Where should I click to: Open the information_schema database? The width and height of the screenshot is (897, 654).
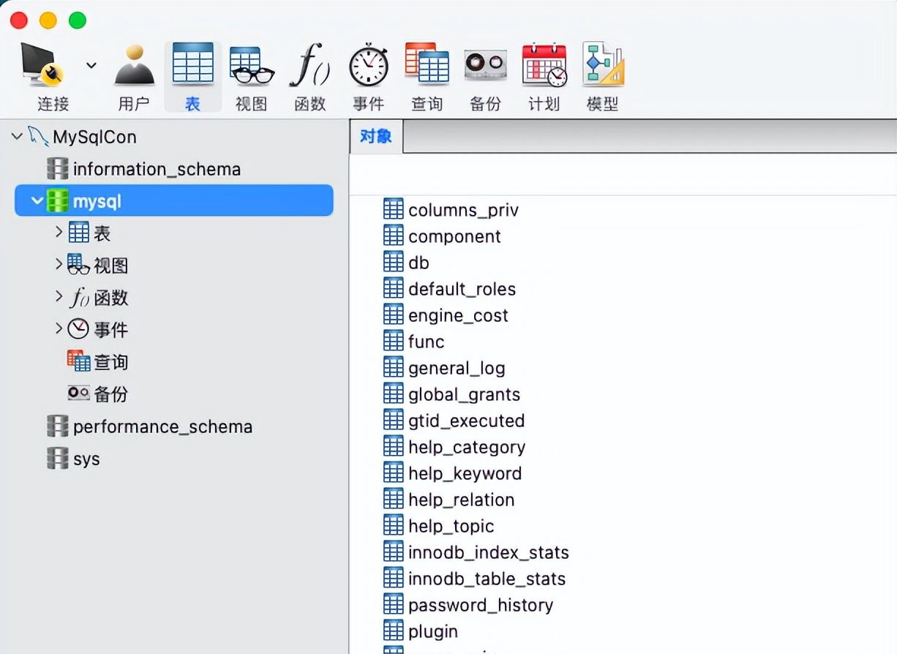coord(156,169)
